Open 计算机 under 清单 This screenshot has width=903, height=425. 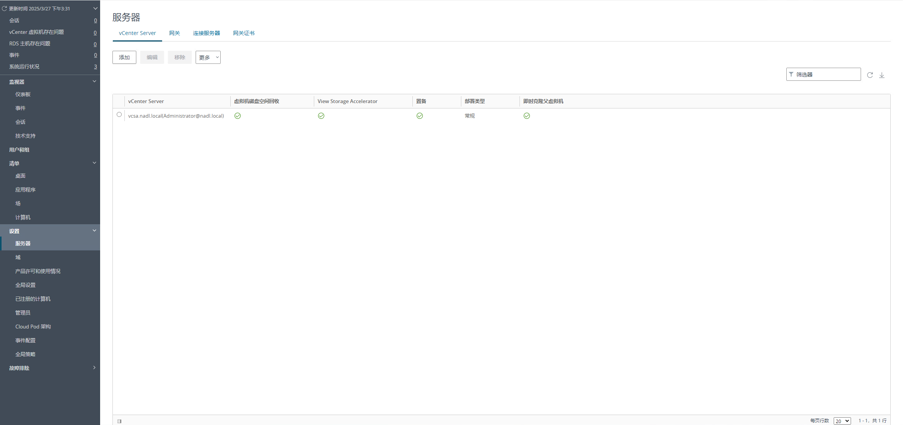coord(23,217)
